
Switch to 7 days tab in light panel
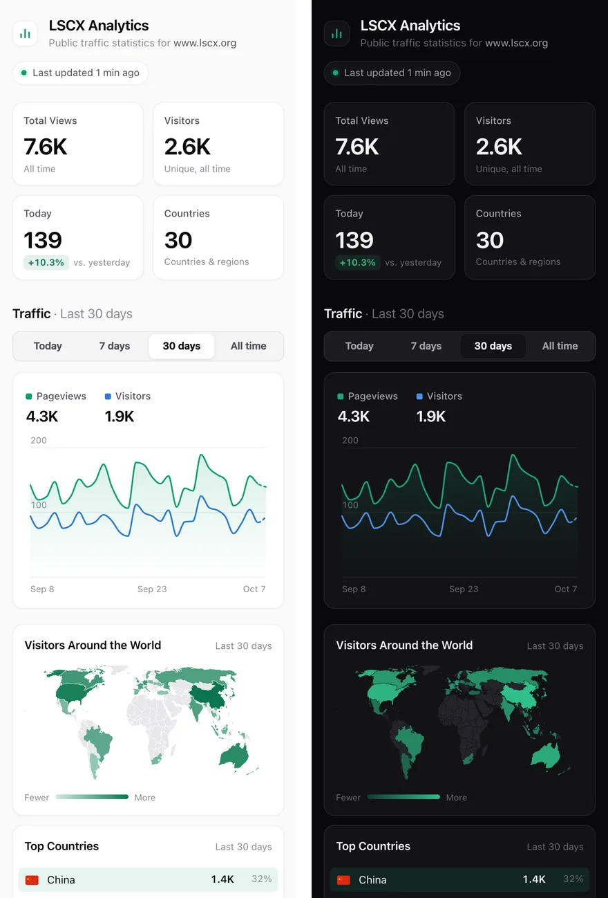coord(115,346)
